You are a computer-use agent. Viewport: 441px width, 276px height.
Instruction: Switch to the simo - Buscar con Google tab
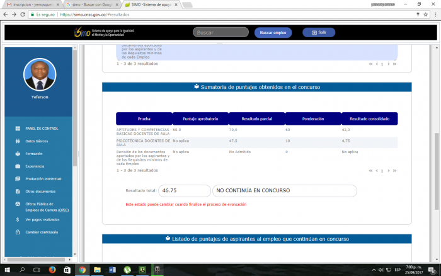(91, 4)
